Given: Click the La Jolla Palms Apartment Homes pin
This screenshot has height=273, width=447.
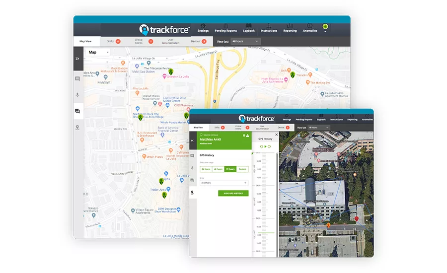Looking at the screenshot, I should click(322, 94).
